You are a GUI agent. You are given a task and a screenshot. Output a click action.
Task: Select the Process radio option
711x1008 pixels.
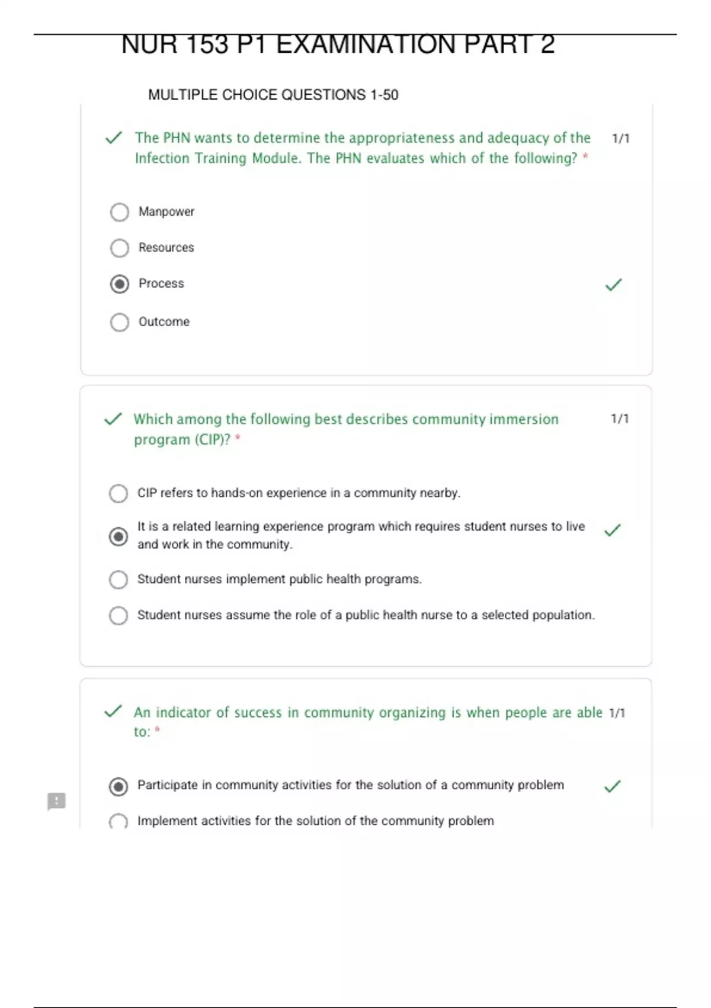pos(120,284)
